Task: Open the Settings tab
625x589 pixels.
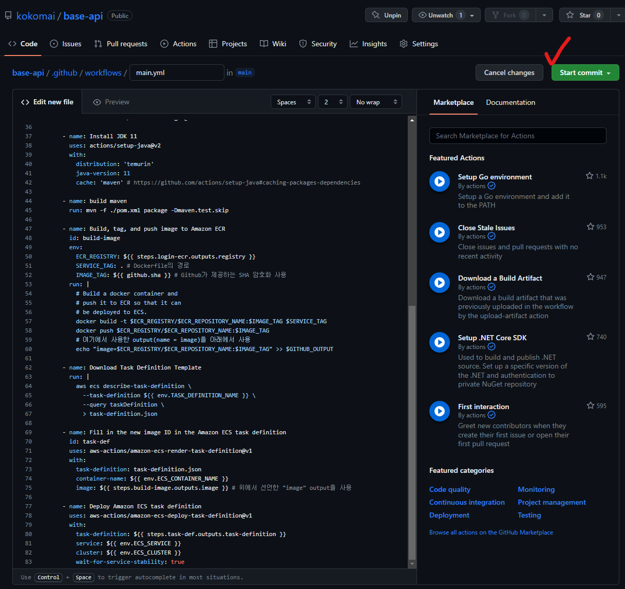Action: click(419, 44)
